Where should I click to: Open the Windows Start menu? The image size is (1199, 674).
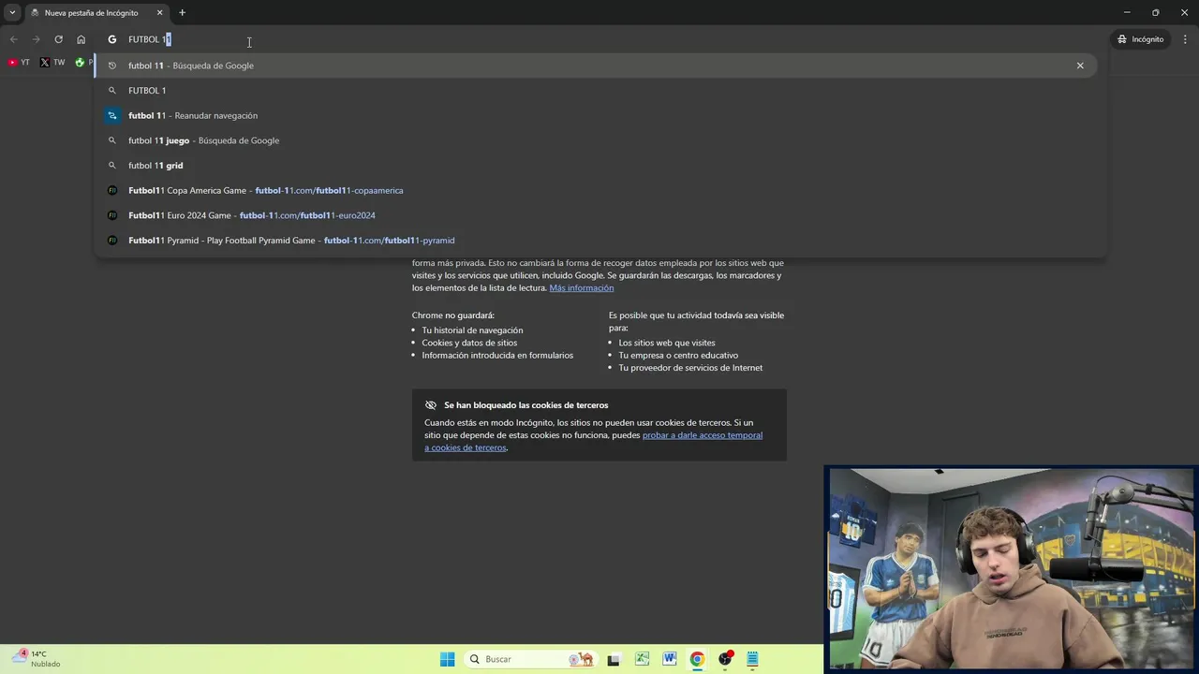(x=448, y=659)
